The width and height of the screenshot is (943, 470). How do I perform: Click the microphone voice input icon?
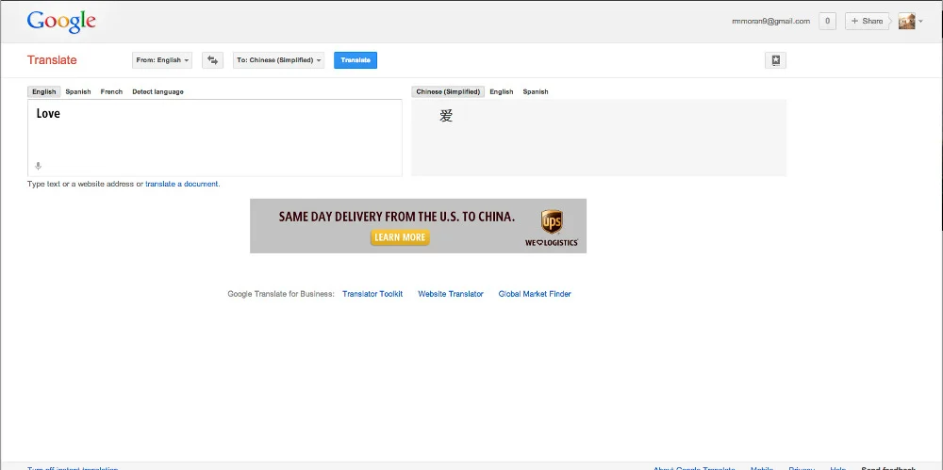pos(38,166)
